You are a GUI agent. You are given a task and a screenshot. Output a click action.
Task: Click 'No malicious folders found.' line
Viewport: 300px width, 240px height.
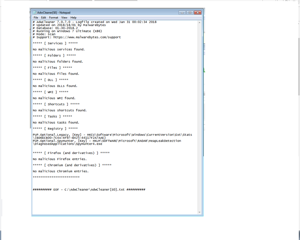tap(58, 62)
